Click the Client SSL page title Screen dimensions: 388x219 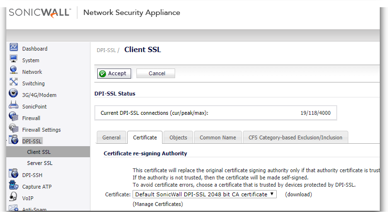(143, 50)
